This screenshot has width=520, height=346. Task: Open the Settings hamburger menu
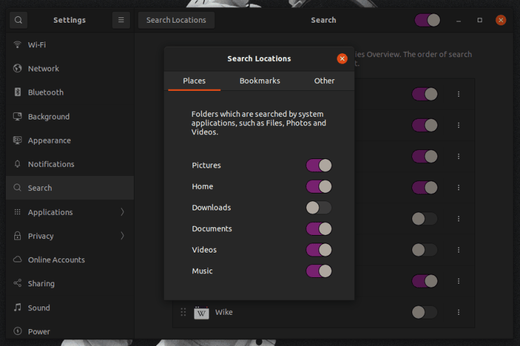(121, 20)
